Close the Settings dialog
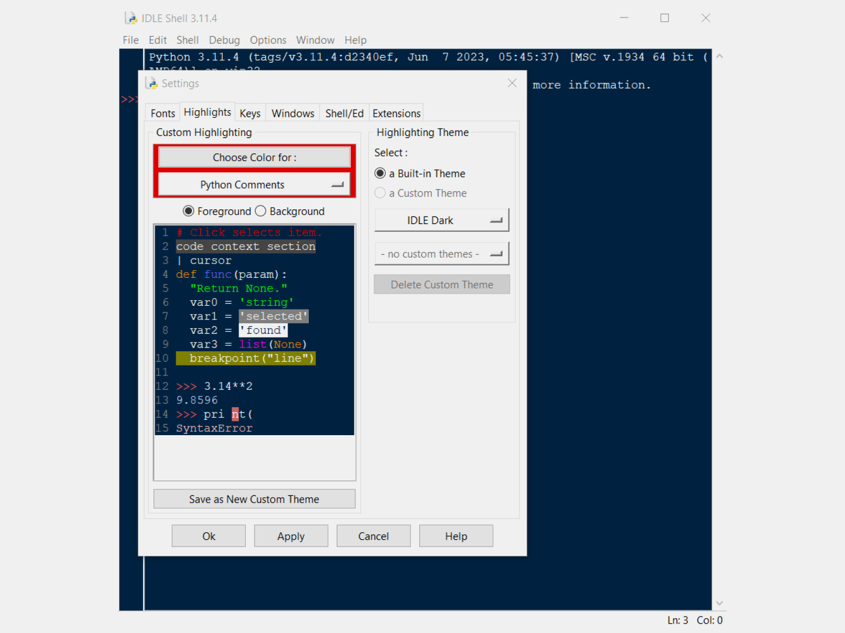The width and height of the screenshot is (845, 633). point(512,83)
